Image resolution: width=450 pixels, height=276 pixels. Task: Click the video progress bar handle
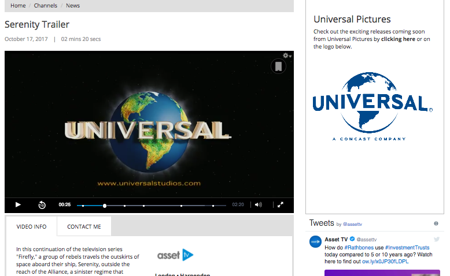(x=105, y=206)
